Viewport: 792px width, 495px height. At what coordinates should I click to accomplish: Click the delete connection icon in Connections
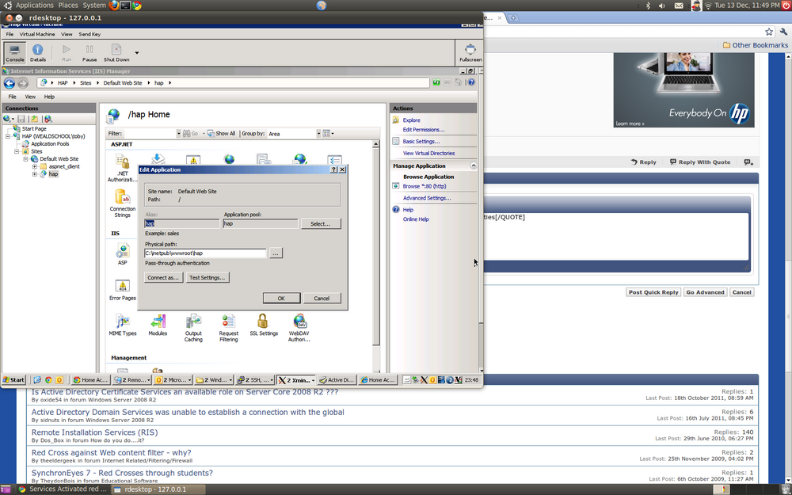[48, 119]
